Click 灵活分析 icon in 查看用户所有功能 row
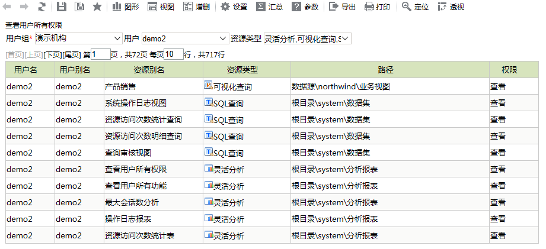Image resolution: width=546 pixels, height=249 pixels. [x=208, y=185]
